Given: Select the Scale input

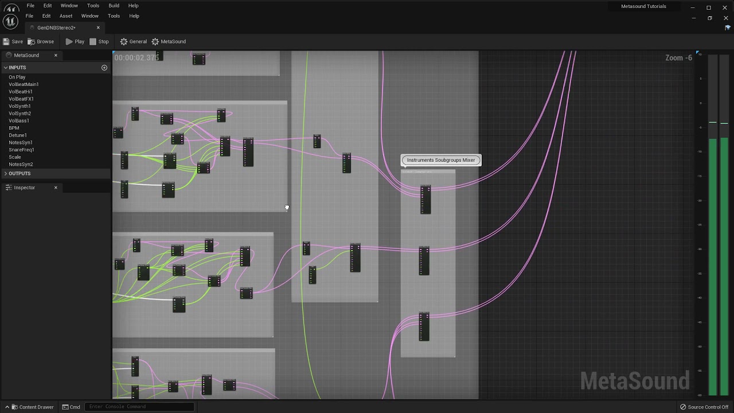Looking at the screenshot, I should pyautogui.click(x=15, y=157).
